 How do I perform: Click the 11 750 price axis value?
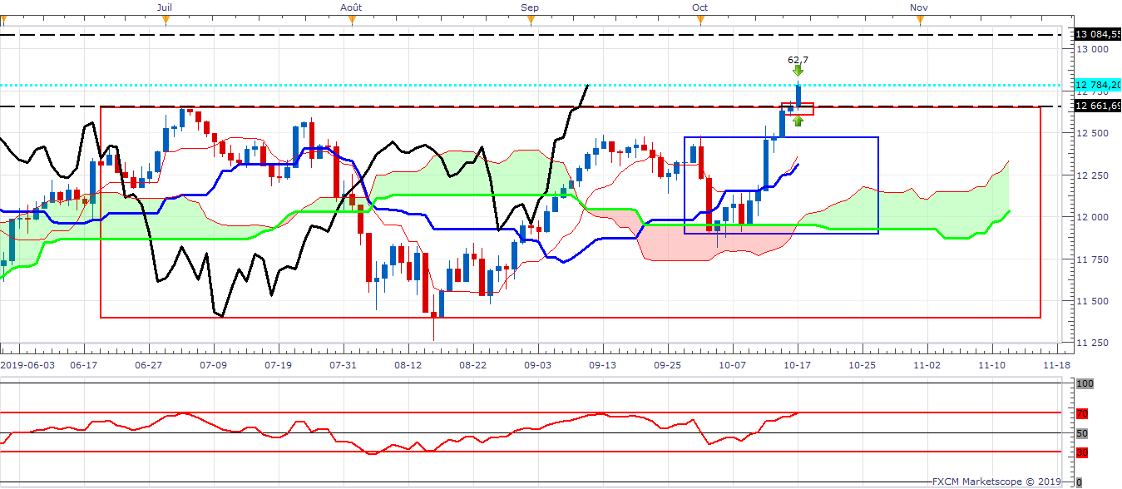[x=1094, y=259]
